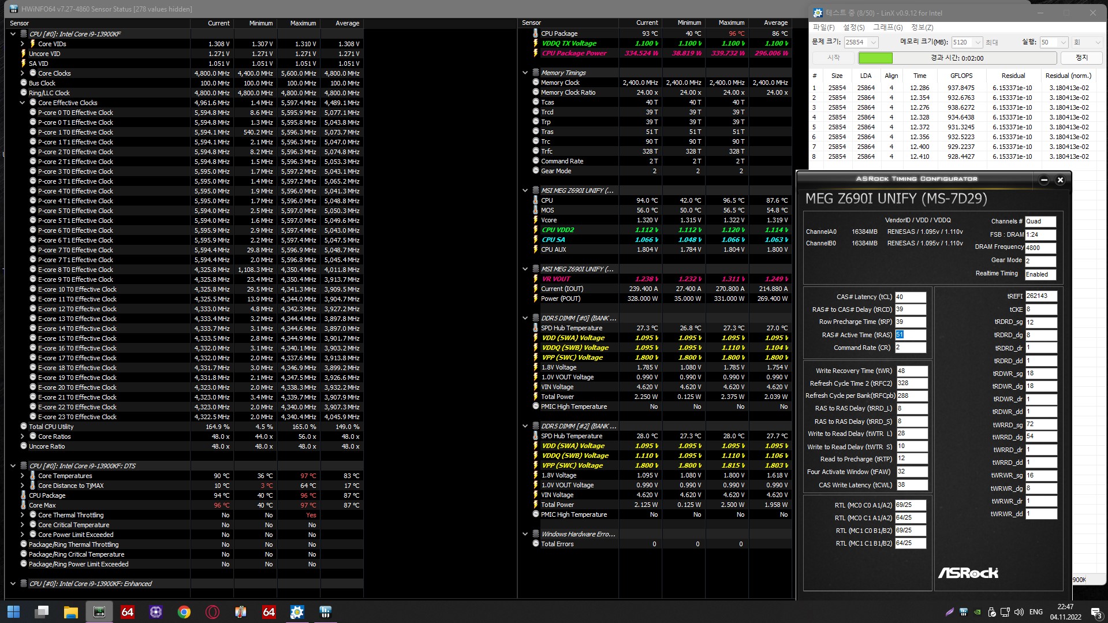Open the thermometer app taskbar icon
Screen dimensions: 1108x623
pyautogui.click(x=241, y=611)
